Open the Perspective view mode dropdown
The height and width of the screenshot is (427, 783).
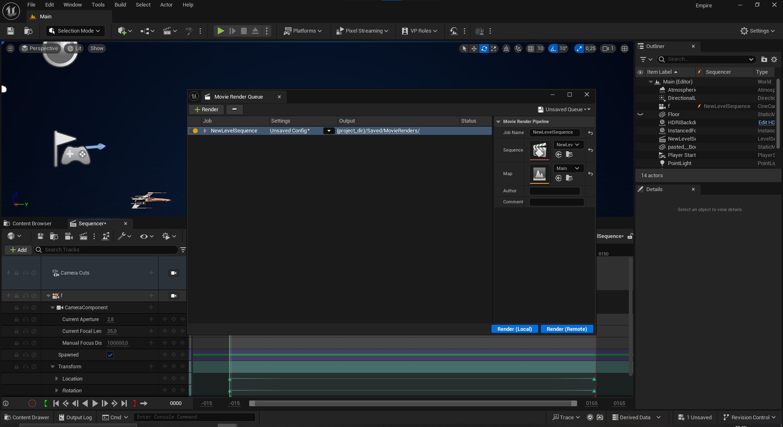pyautogui.click(x=40, y=48)
